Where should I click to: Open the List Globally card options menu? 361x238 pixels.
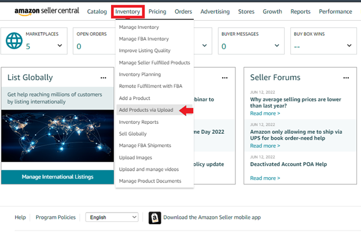pos(104,78)
